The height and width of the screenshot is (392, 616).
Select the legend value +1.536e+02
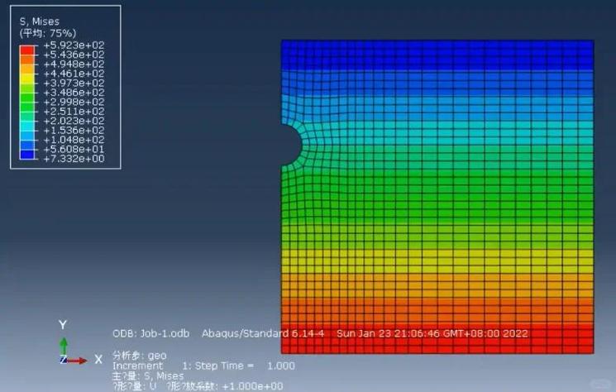pos(74,130)
